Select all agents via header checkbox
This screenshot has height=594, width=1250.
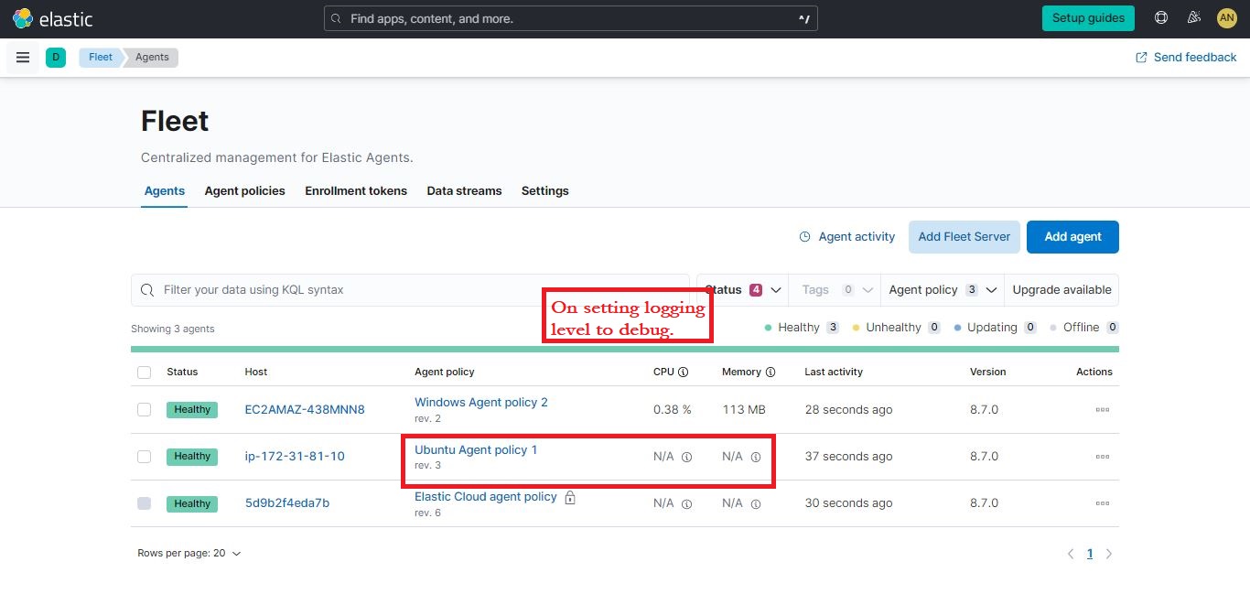pos(144,372)
